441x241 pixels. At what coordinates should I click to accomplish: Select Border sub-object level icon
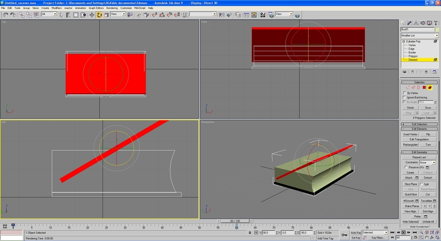pyautogui.click(x=418, y=87)
